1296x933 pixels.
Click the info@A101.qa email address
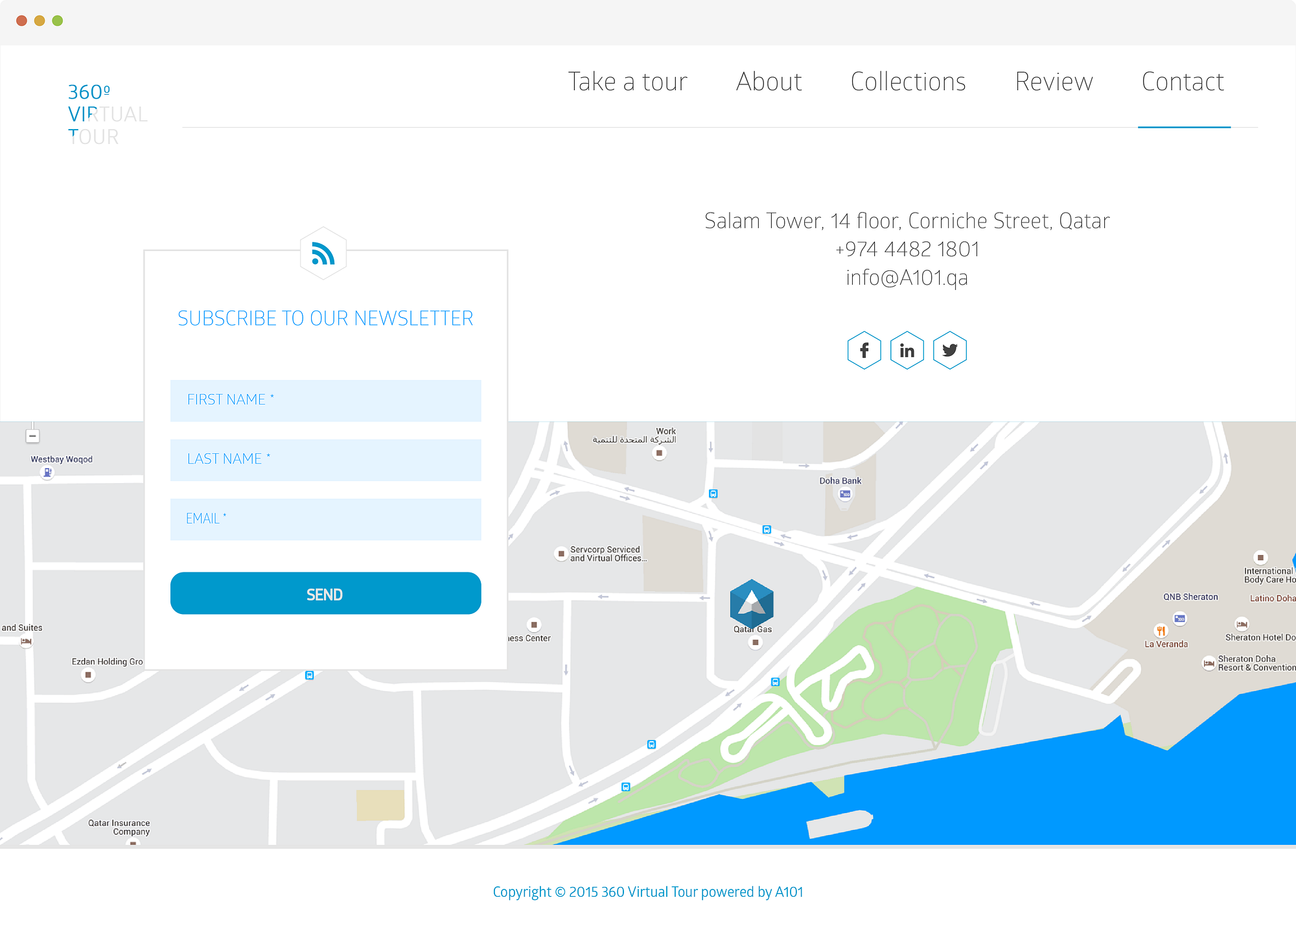click(x=907, y=278)
